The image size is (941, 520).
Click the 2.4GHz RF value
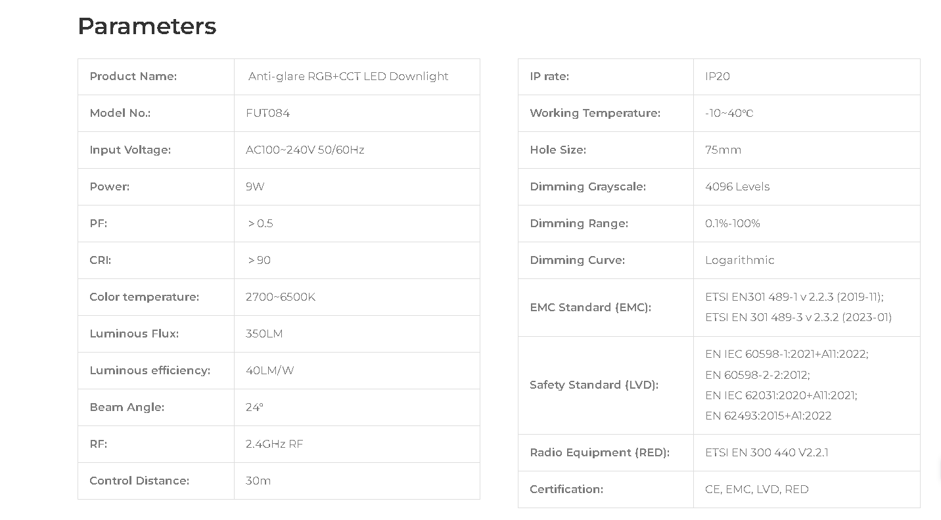pyautogui.click(x=274, y=444)
